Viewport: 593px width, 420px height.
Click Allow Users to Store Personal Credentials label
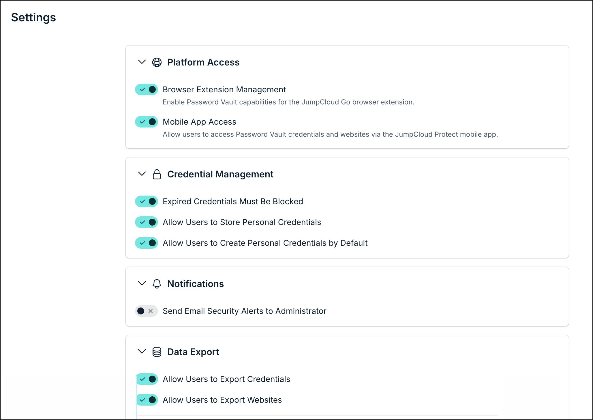[x=242, y=222]
